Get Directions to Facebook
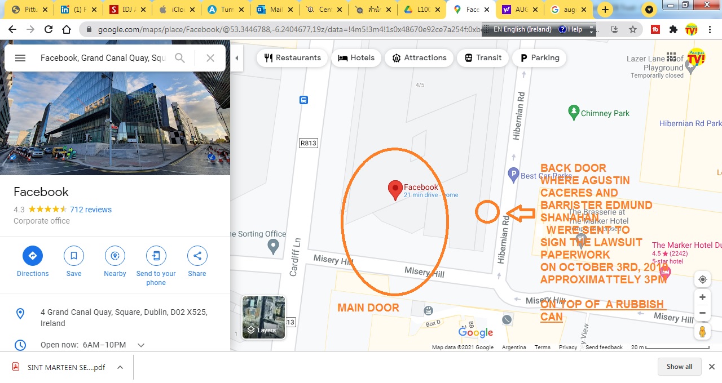 pos(33,262)
